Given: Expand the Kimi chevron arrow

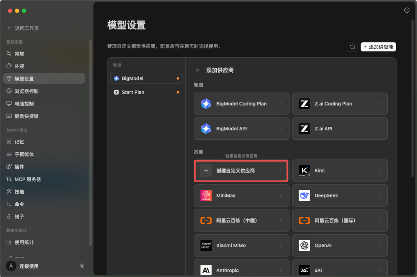Looking at the screenshot, I should click(x=379, y=171).
